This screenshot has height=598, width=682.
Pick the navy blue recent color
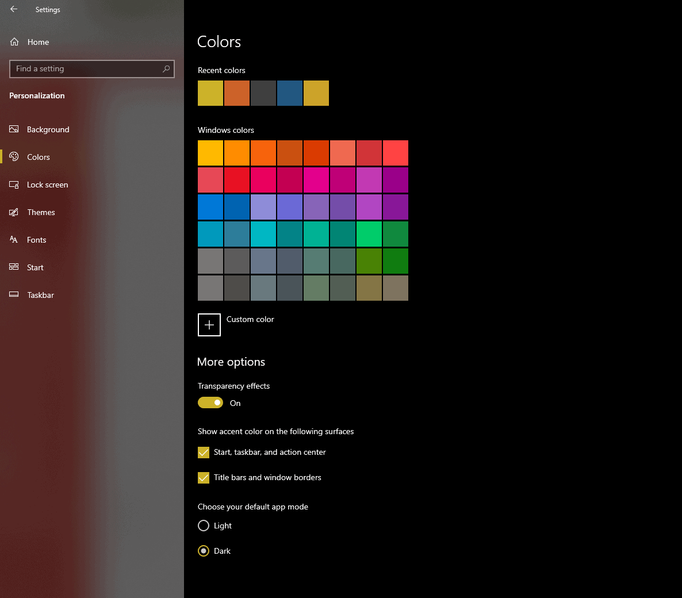point(290,93)
